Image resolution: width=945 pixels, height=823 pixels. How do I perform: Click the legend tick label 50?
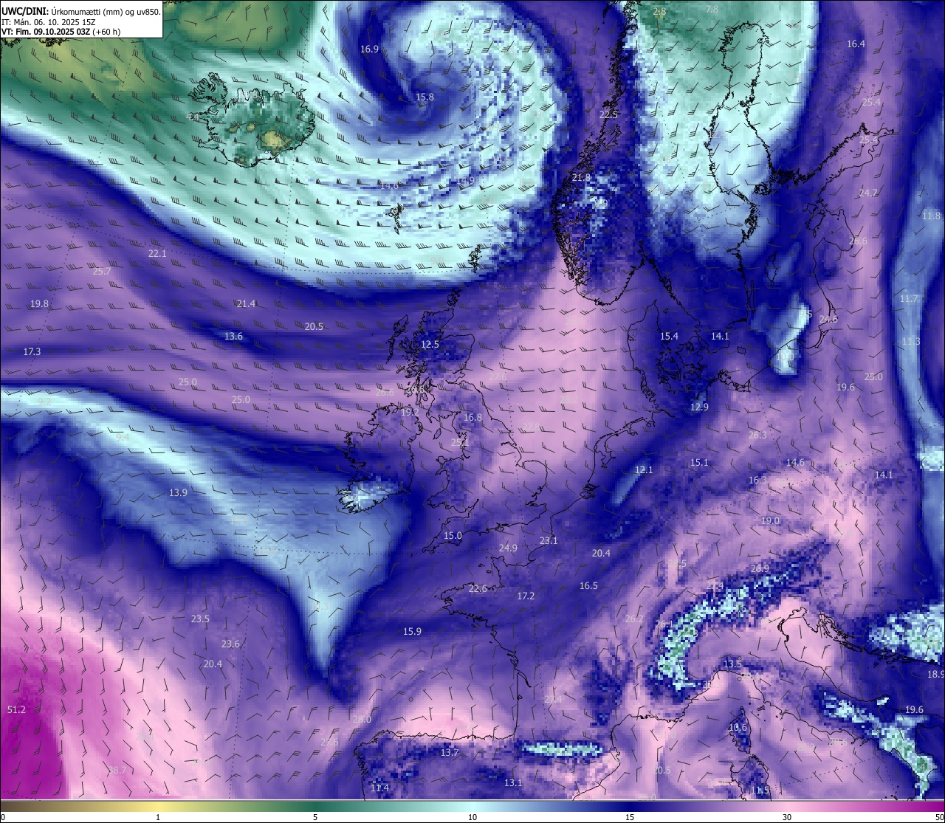939,817
